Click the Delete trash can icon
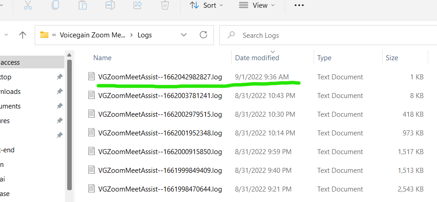Image resolution: width=437 pixels, height=202 pixels. click(x=165, y=5)
